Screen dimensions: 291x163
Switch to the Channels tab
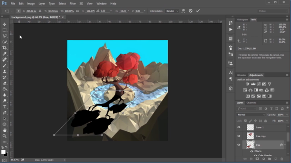click(251, 103)
